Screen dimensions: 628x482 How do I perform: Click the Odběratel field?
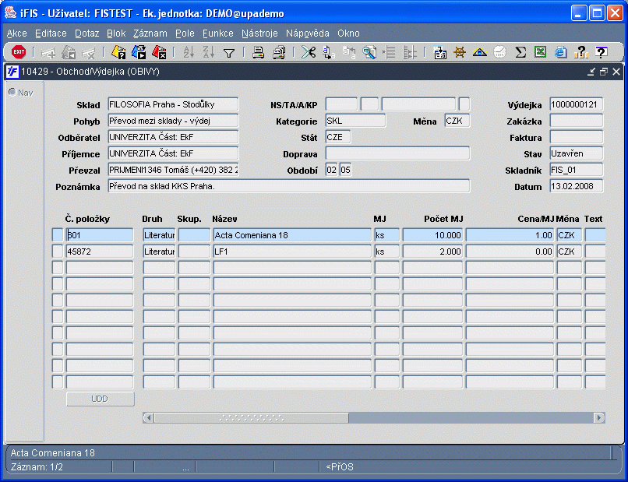click(x=173, y=137)
